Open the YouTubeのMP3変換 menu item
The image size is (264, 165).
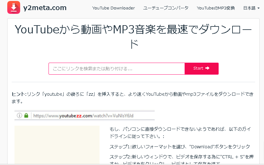point(216,8)
